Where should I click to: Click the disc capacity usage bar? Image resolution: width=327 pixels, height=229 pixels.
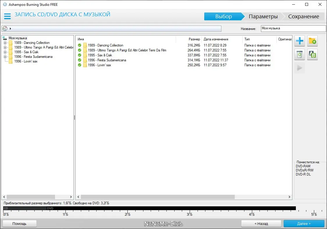coord(149,208)
